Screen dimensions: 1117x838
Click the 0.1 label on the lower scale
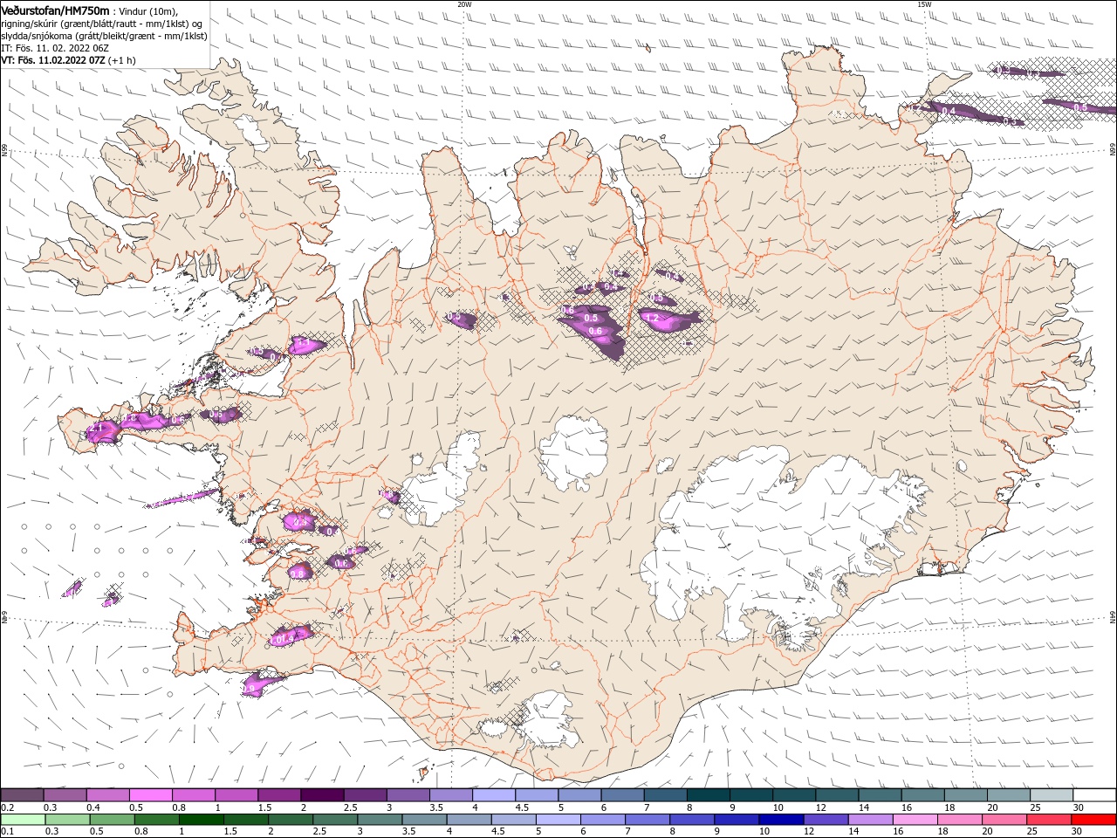click(x=7, y=832)
